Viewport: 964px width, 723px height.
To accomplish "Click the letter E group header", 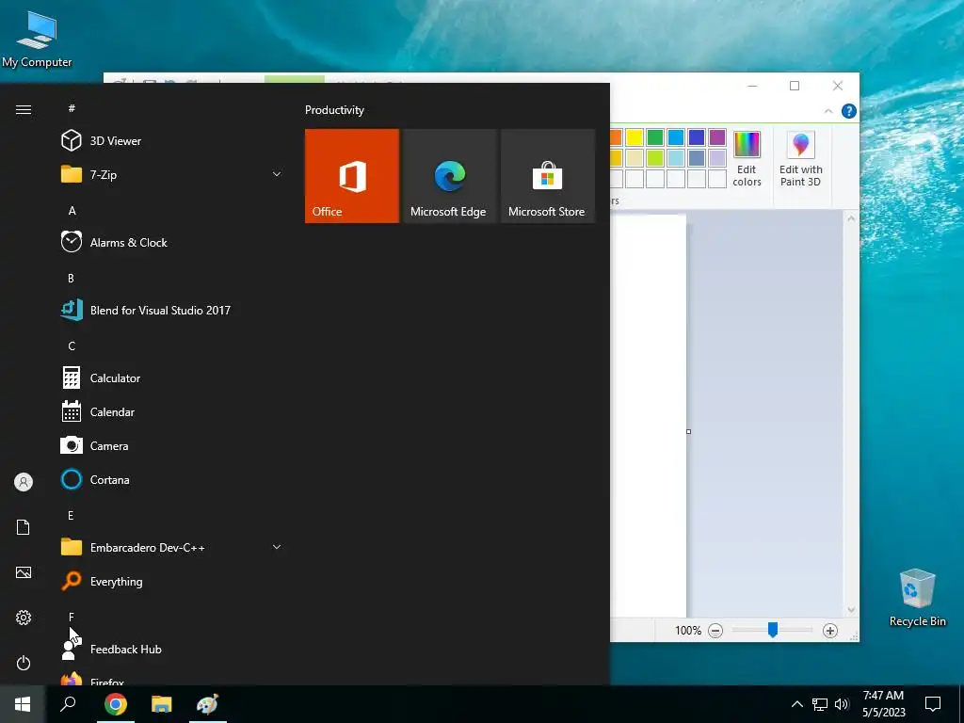I will point(71,515).
